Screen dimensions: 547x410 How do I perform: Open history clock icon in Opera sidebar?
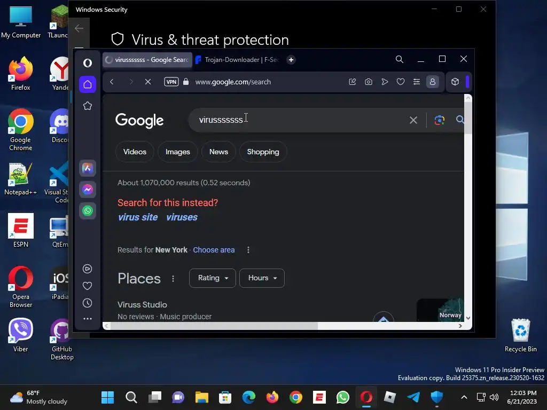point(88,303)
